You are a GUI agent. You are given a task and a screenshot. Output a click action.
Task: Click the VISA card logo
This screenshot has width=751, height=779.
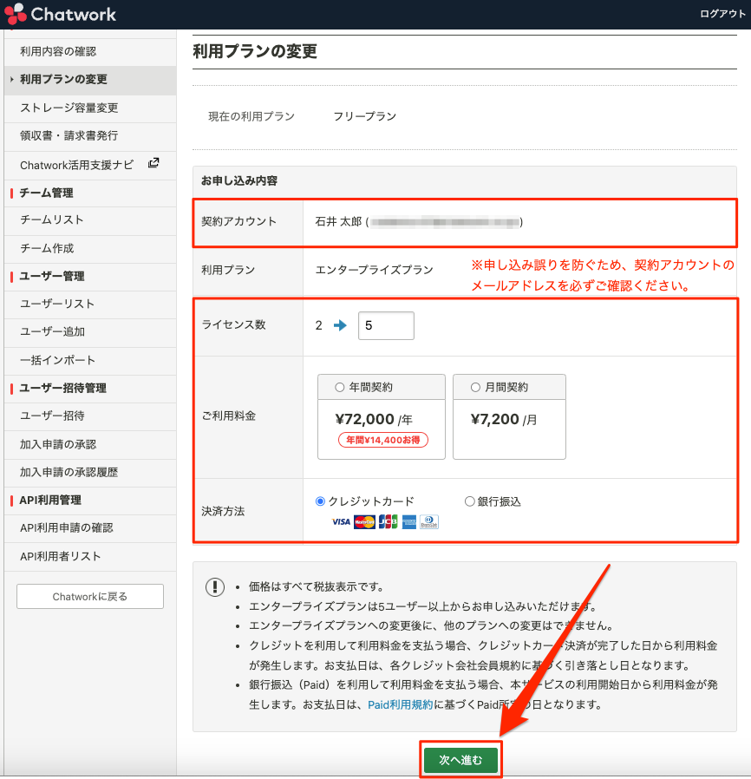click(x=341, y=521)
